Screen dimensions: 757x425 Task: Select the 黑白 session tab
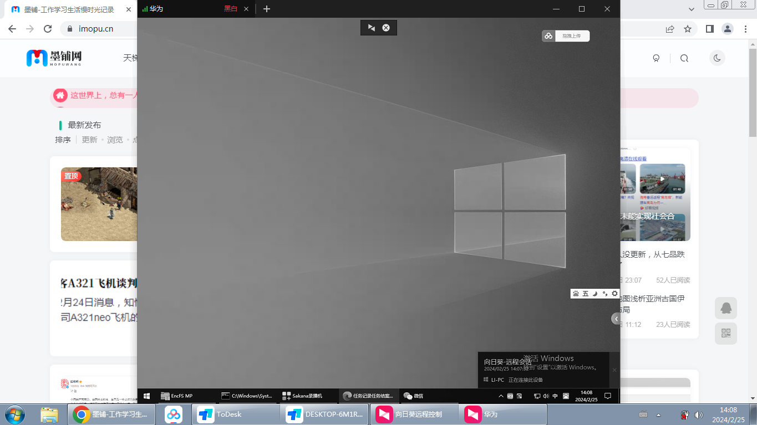point(231,9)
